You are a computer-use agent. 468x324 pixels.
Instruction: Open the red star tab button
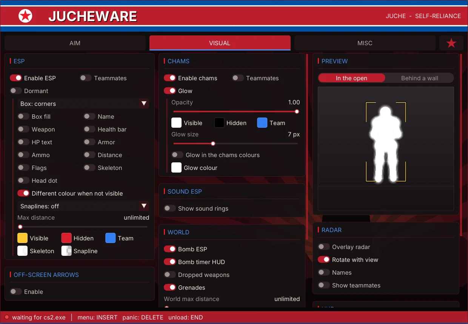point(451,43)
